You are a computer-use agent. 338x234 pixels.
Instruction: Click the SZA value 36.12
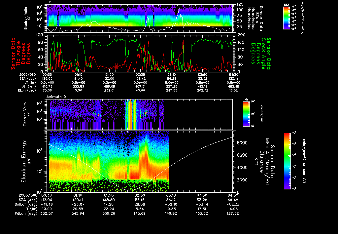pyautogui.click(x=171, y=200)
